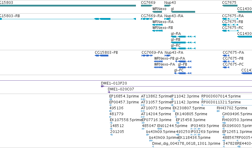Click the CG7675-RB transcript label

coord(232,22)
